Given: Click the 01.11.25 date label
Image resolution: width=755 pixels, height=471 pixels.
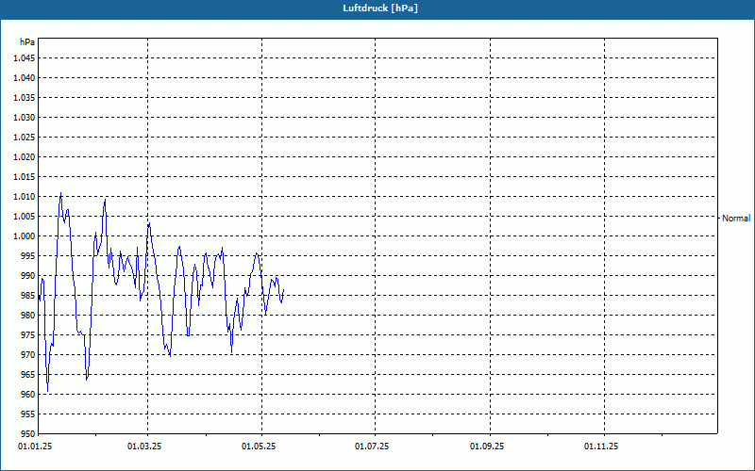Looking at the screenshot, I should (x=601, y=447).
